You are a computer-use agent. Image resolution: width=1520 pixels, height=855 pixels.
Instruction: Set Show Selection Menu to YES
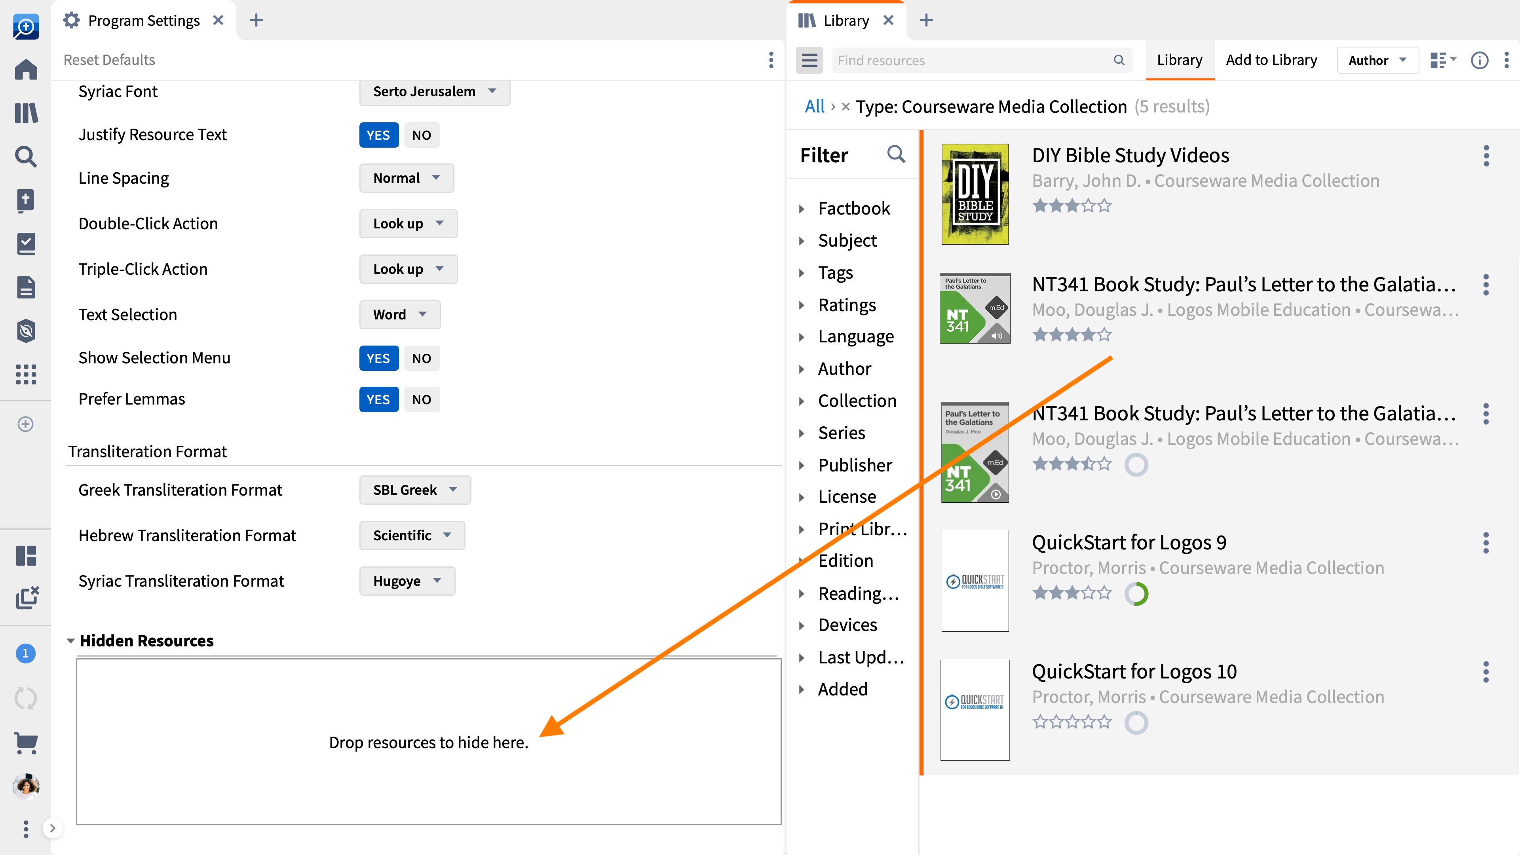(378, 358)
